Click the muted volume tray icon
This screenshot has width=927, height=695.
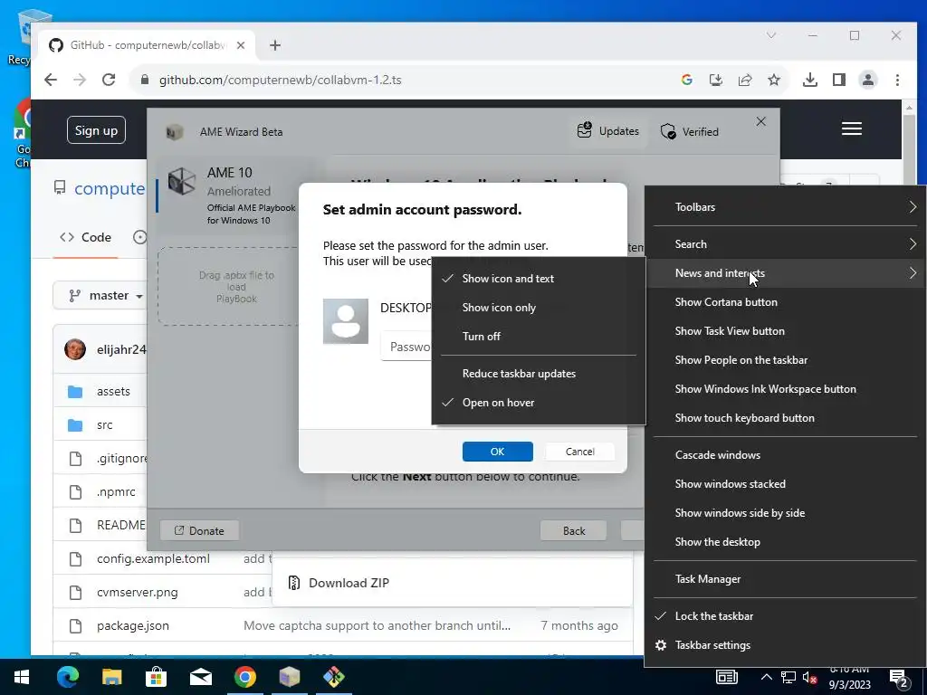[x=809, y=678]
